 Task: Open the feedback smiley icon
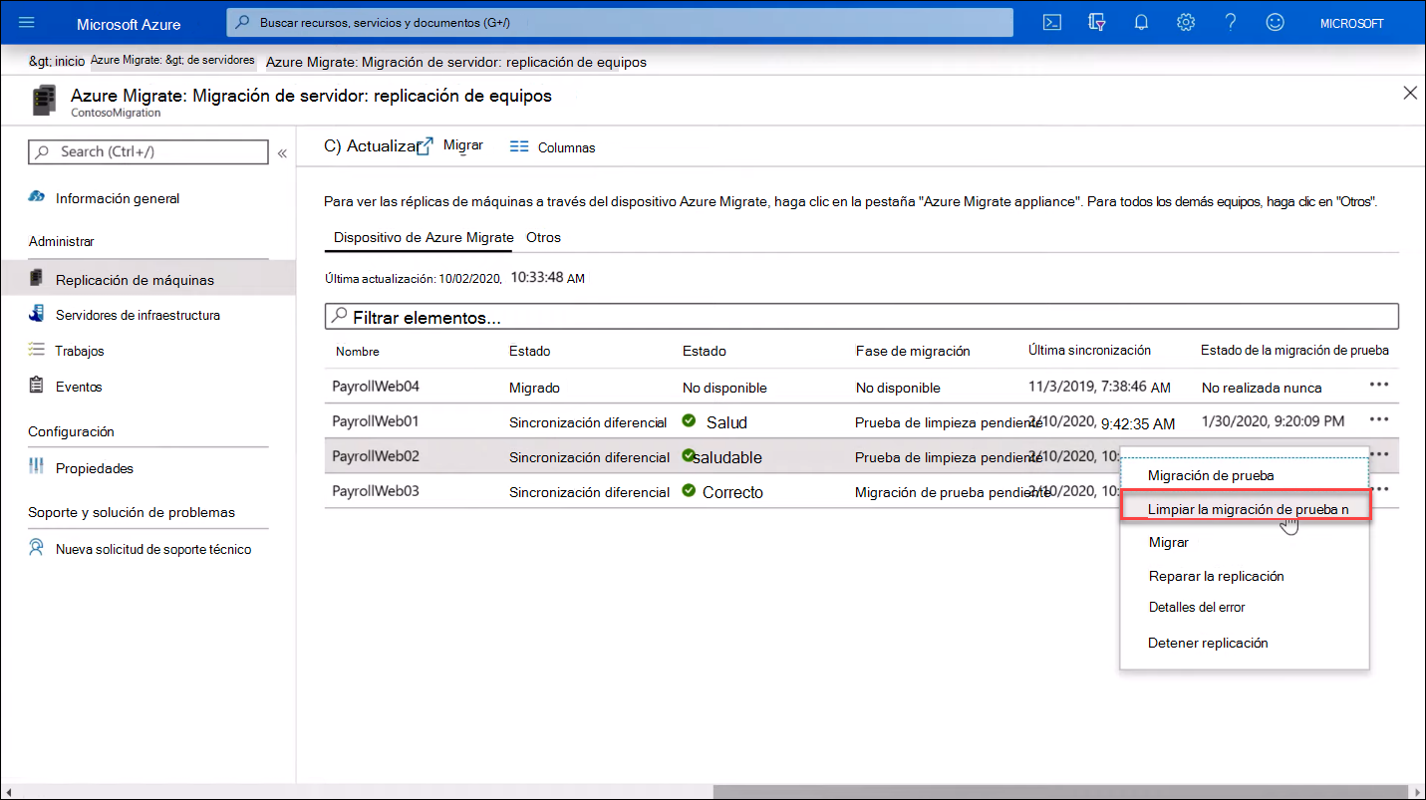(x=1275, y=22)
